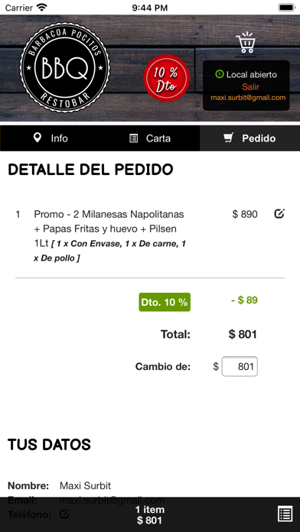Switch to the Carta tab
Image resolution: width=300 pixels, height=532 pixels.
pyautogui.click(x=150, y=138)
